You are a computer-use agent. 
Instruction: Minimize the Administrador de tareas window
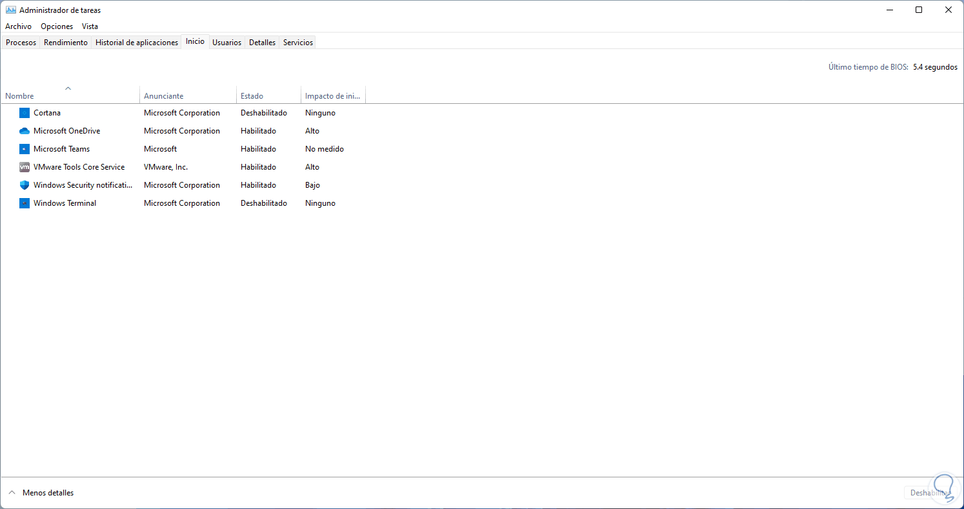[889, 10]
